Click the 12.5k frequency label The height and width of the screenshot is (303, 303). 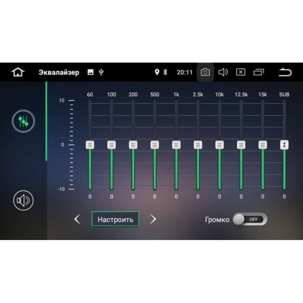[241, 95]
